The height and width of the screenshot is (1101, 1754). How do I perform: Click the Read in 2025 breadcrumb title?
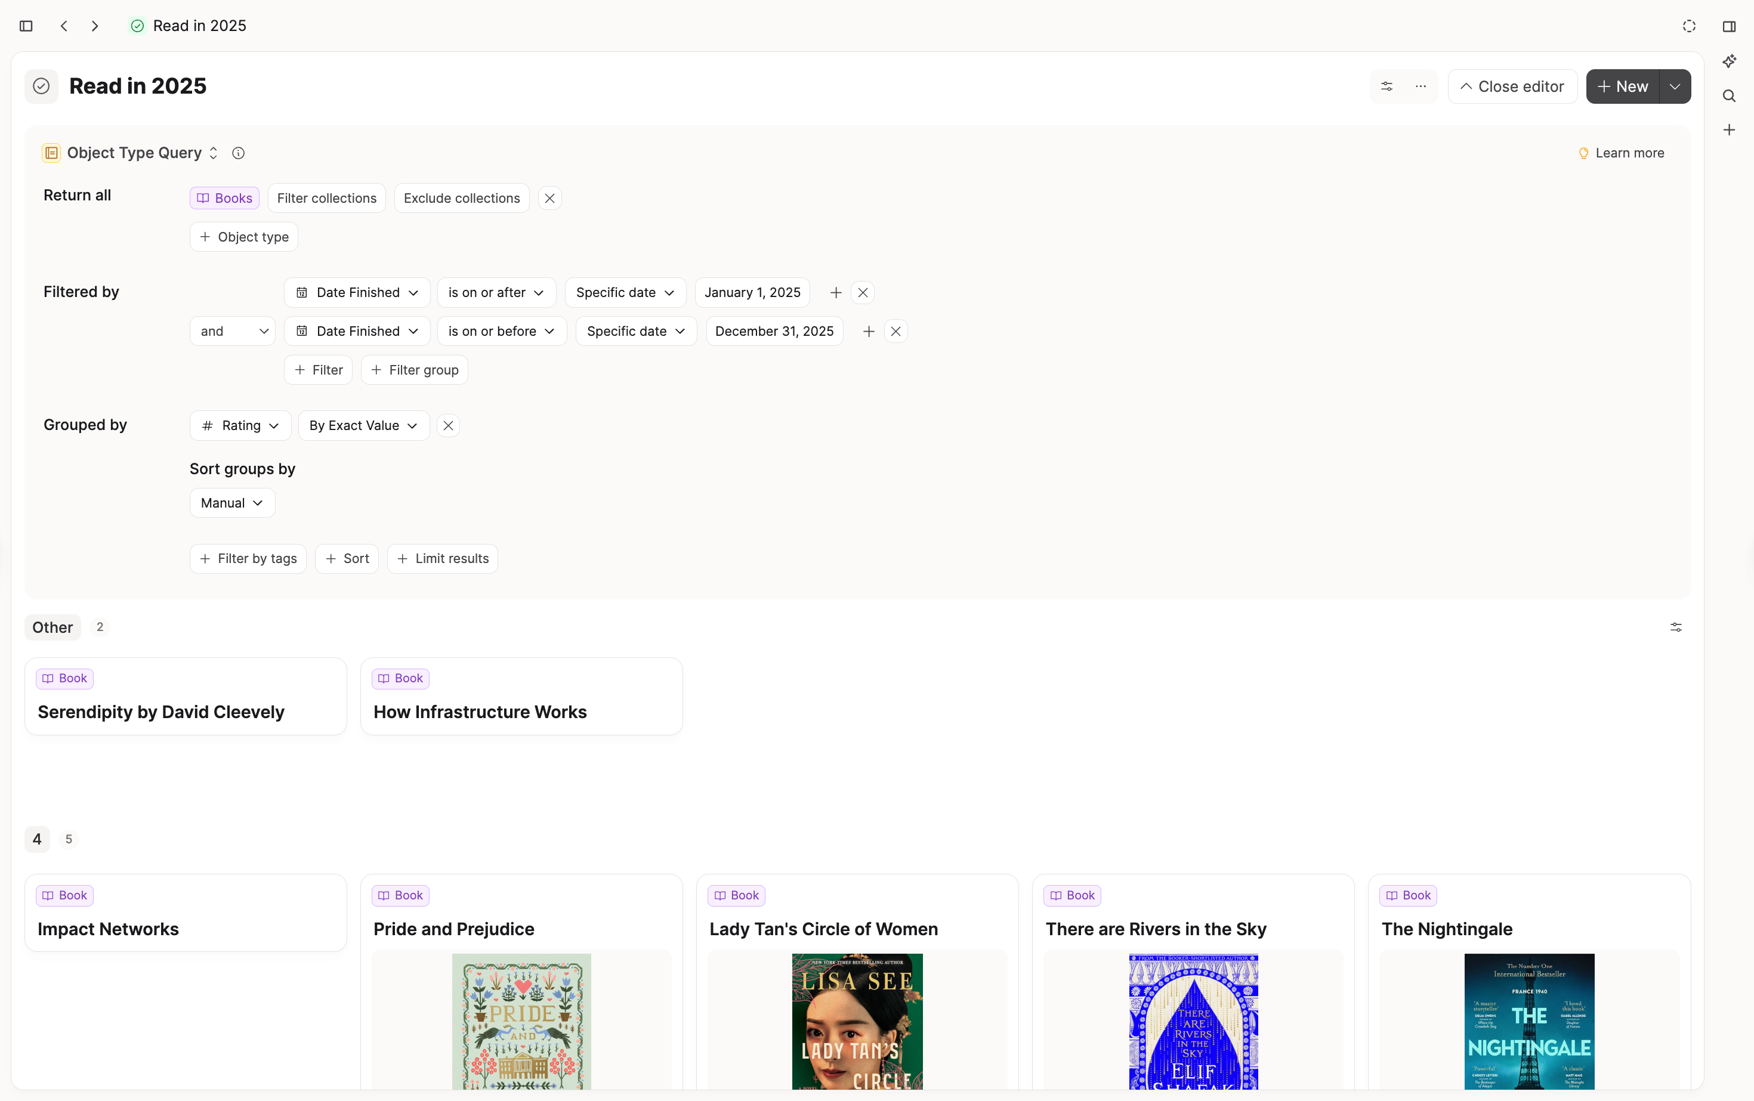pyautogui.click(x=200, y=26)
